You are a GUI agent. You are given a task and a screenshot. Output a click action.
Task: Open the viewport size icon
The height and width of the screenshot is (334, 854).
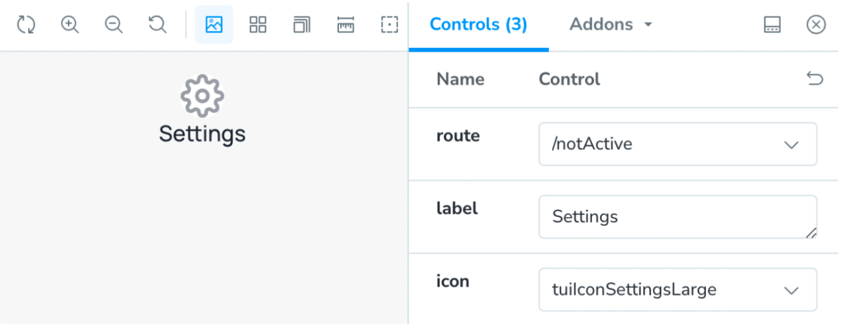coord(301,25)
